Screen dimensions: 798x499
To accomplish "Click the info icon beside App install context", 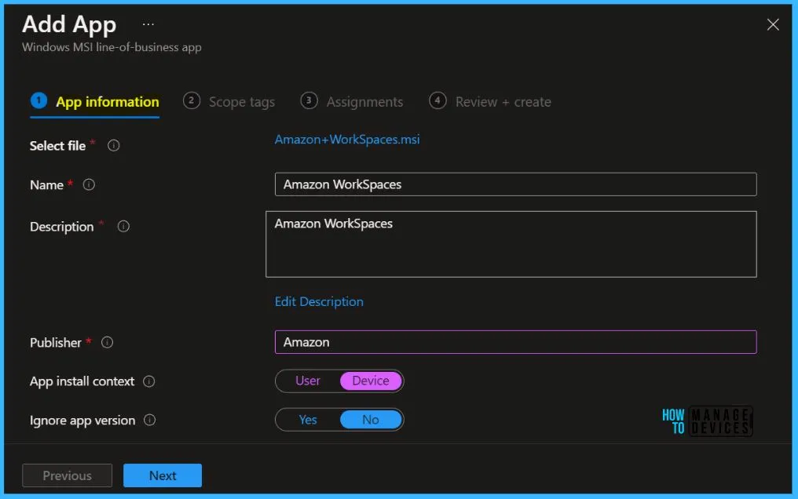I will (148, 381).
